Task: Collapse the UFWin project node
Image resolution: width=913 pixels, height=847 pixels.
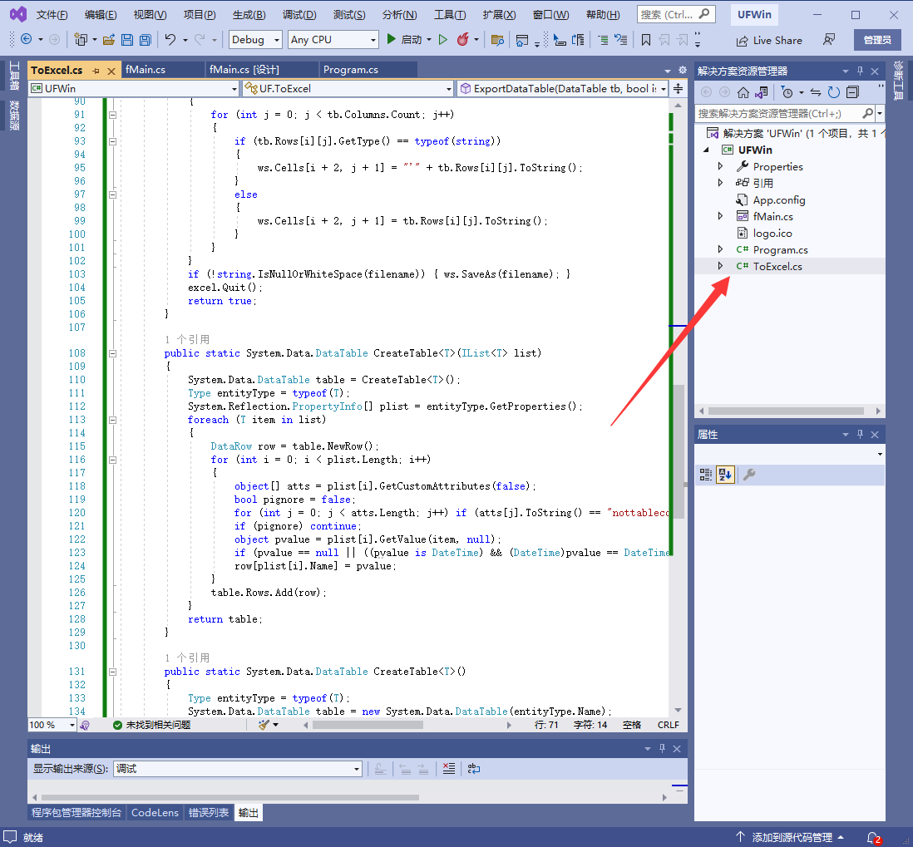Action: pos(706,150)
